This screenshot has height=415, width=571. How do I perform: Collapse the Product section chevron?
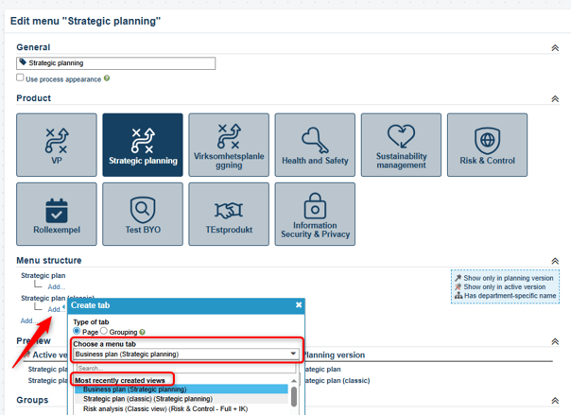(x=555, y=99)
